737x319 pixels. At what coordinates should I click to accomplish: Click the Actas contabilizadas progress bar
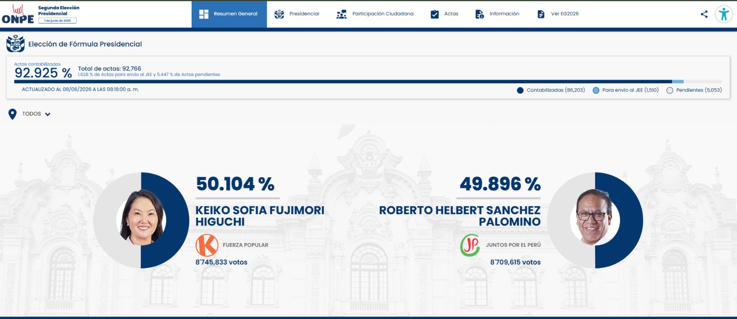click(x=368, y=82)
